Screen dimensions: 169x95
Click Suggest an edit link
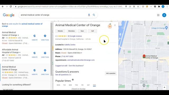[x=61, y=66]
